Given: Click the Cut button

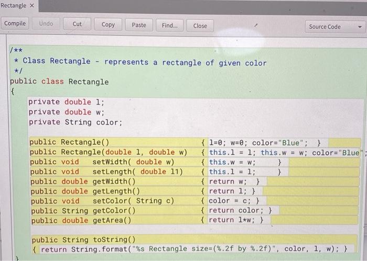Looking at the screenshot, I should coord(77,24).
